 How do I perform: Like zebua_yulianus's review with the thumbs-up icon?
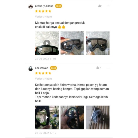(100, 6)
